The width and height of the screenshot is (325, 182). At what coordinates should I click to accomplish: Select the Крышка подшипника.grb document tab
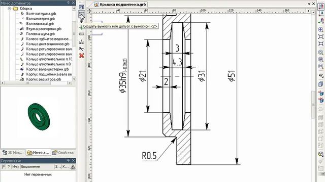(x=120, y=5)
